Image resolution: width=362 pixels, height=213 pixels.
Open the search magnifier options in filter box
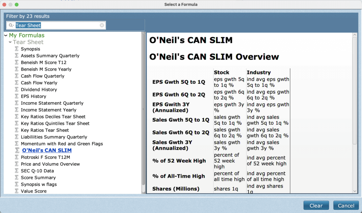point(11,25)
